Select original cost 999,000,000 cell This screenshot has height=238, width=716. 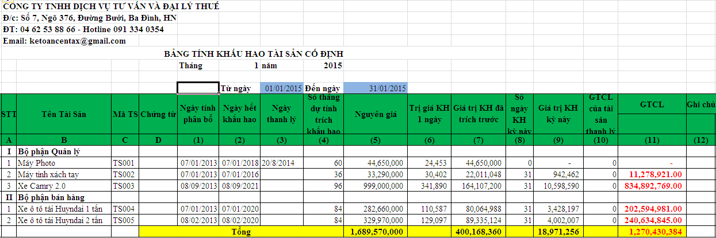376,186
